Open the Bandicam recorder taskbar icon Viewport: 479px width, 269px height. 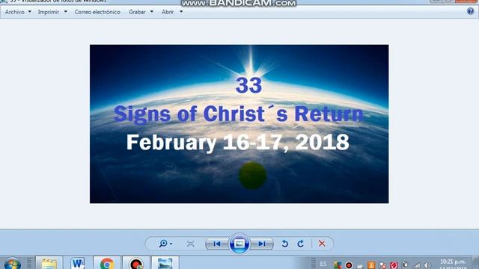point(136,263)
